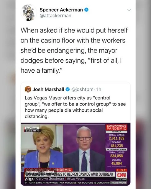
Task: Open Josh Marshall's small avatar
Action: coord(28,89)
